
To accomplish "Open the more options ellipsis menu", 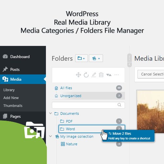I will click(x=116, y=75).
